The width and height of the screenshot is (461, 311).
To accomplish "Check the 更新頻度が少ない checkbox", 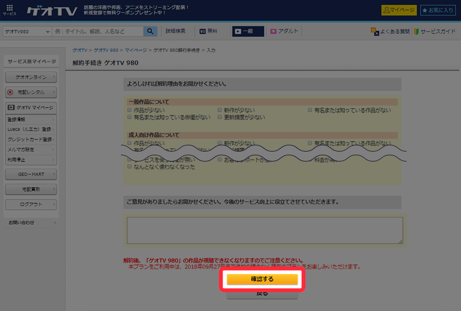I will [x=219, y=117].
